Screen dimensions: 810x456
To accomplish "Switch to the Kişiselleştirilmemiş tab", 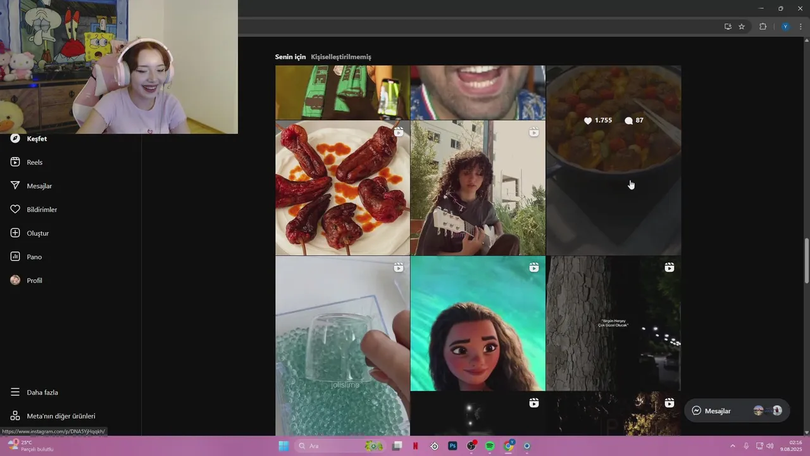I will [341, 57].
